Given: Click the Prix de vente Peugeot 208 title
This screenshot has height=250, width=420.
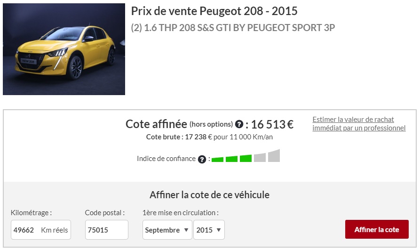Looking at the screenshot, I should tap(214, 11).
